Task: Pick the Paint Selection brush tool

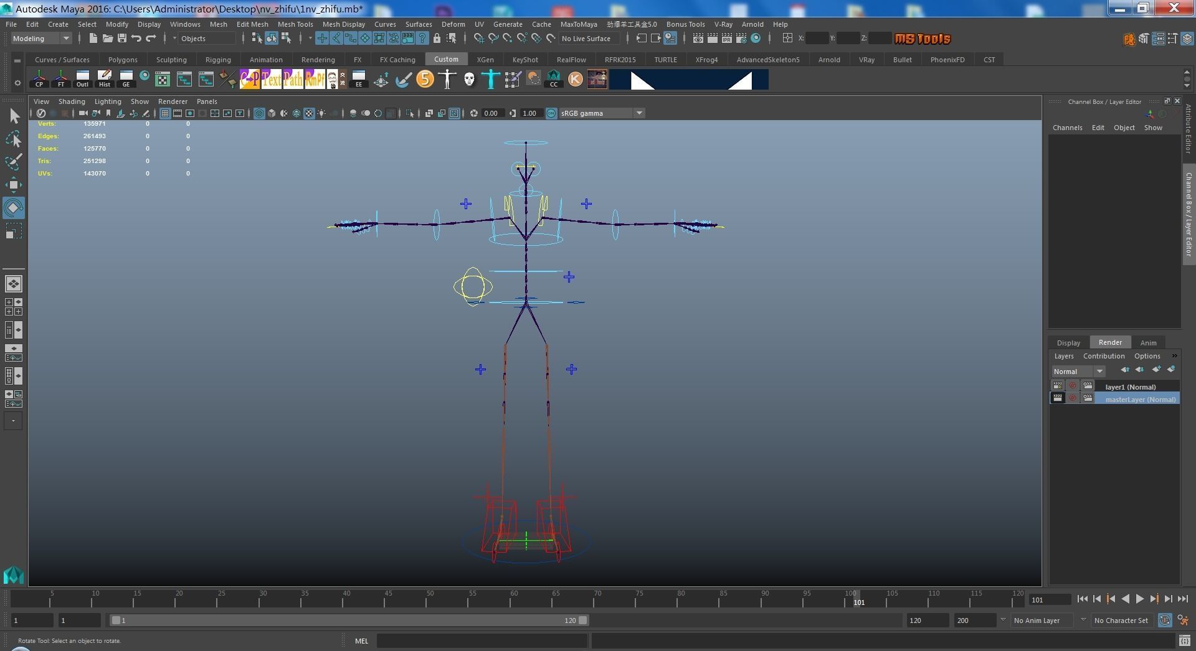Action: pos(14,162)
